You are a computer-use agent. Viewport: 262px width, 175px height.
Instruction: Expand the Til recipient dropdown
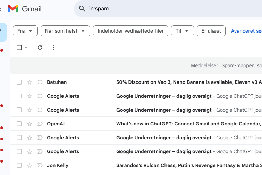pos(182,31)
